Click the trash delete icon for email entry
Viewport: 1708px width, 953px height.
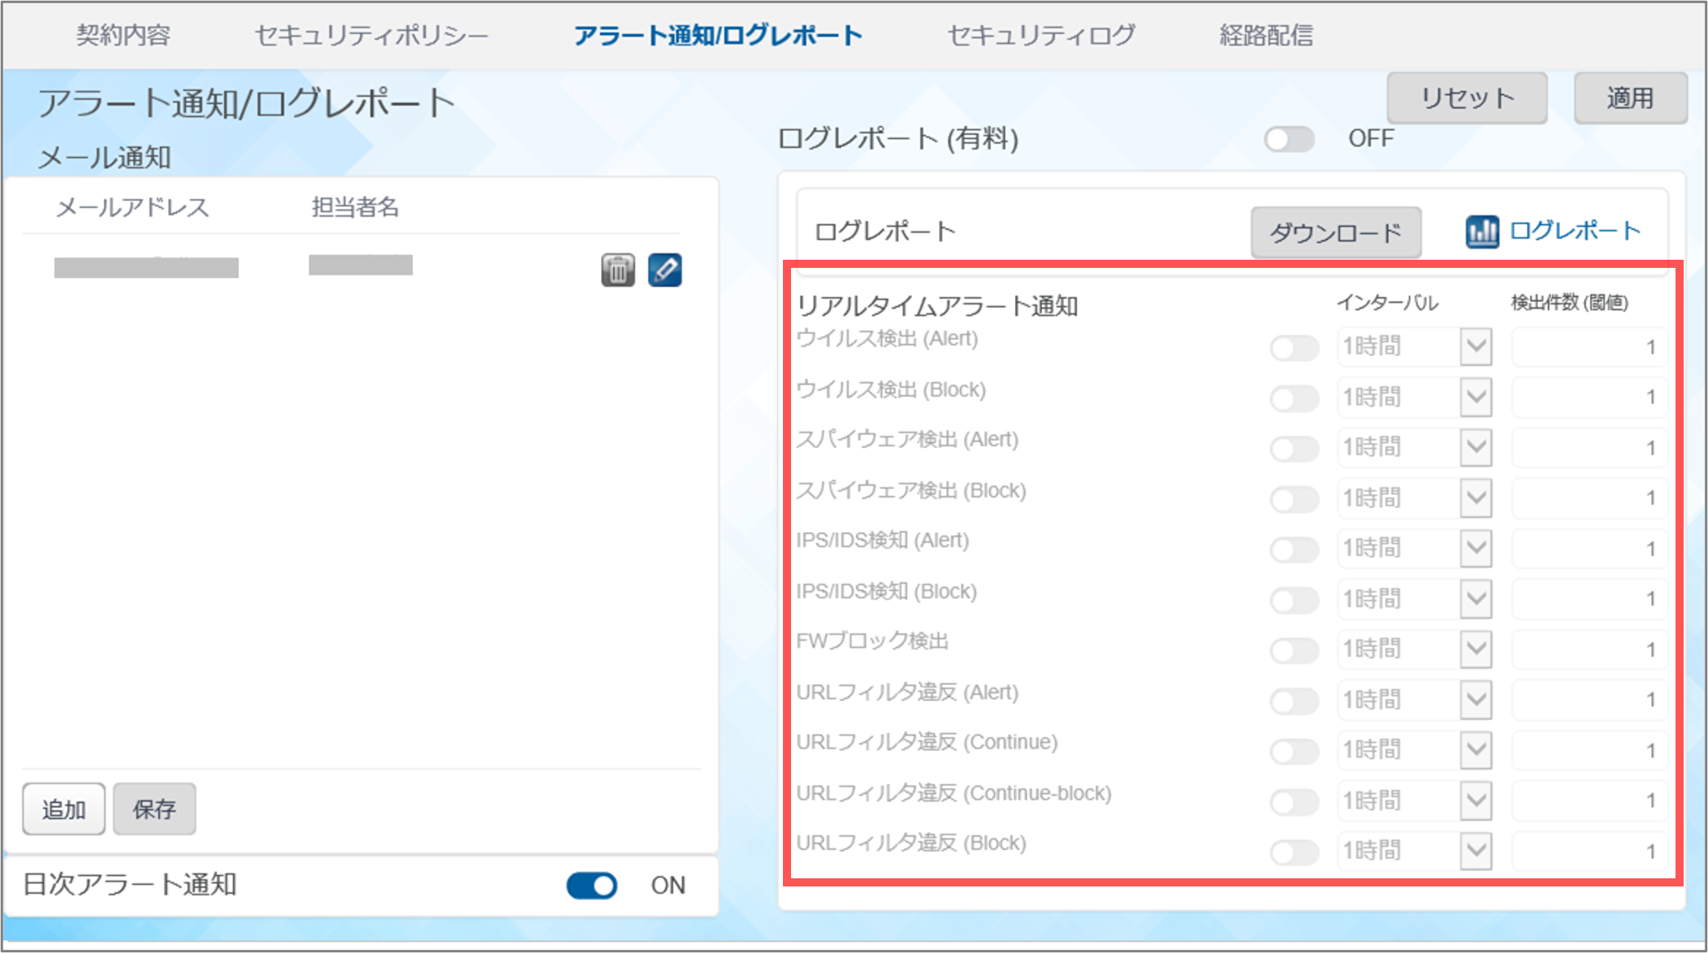coord(617,270)
